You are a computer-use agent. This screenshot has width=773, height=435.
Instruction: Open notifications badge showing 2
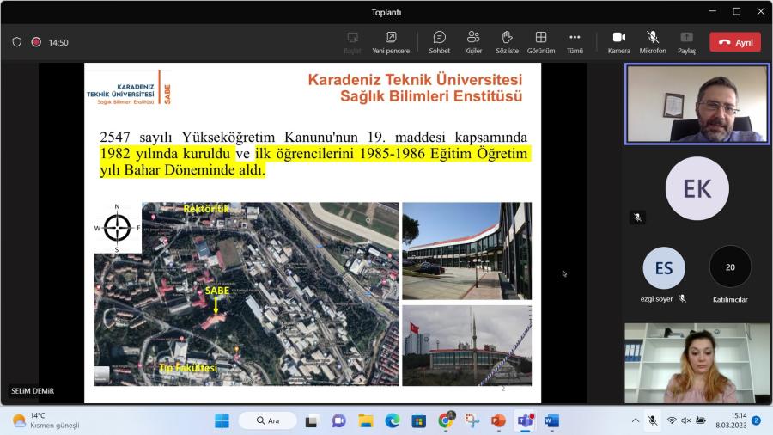coord(756,420)
